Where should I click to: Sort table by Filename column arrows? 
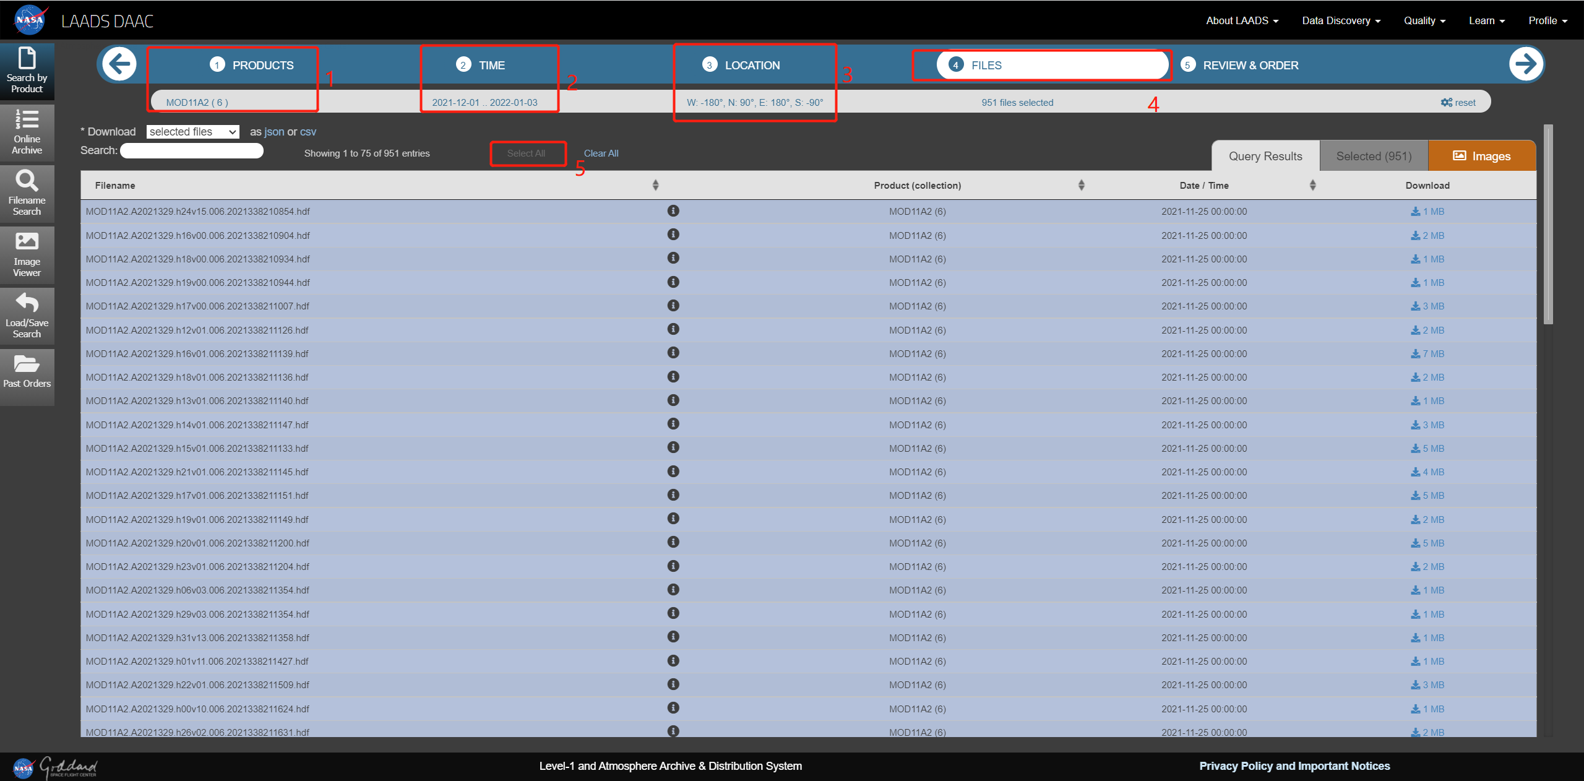pos(655,185)
